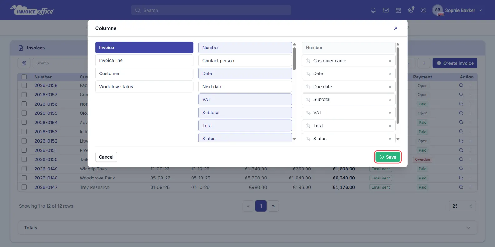
Task: Click reorder arrows icon for Subtotal
Action: 308,99
